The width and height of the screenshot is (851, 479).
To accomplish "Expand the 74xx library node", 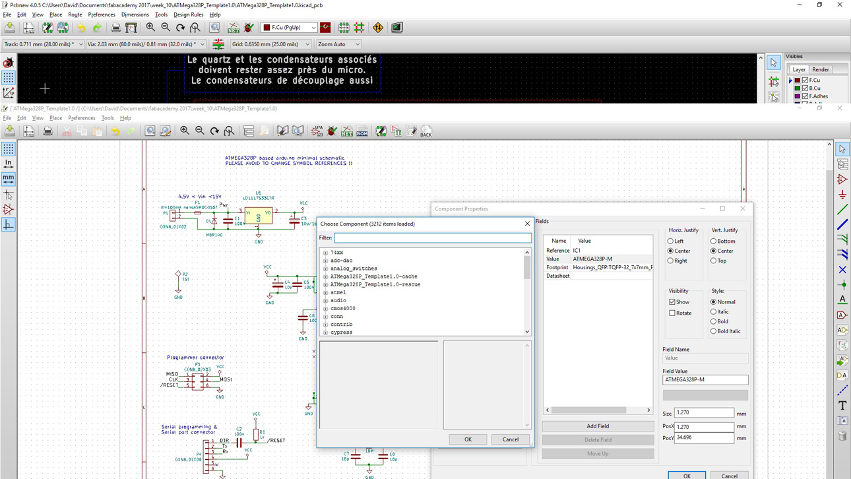I will coord(326,253).
